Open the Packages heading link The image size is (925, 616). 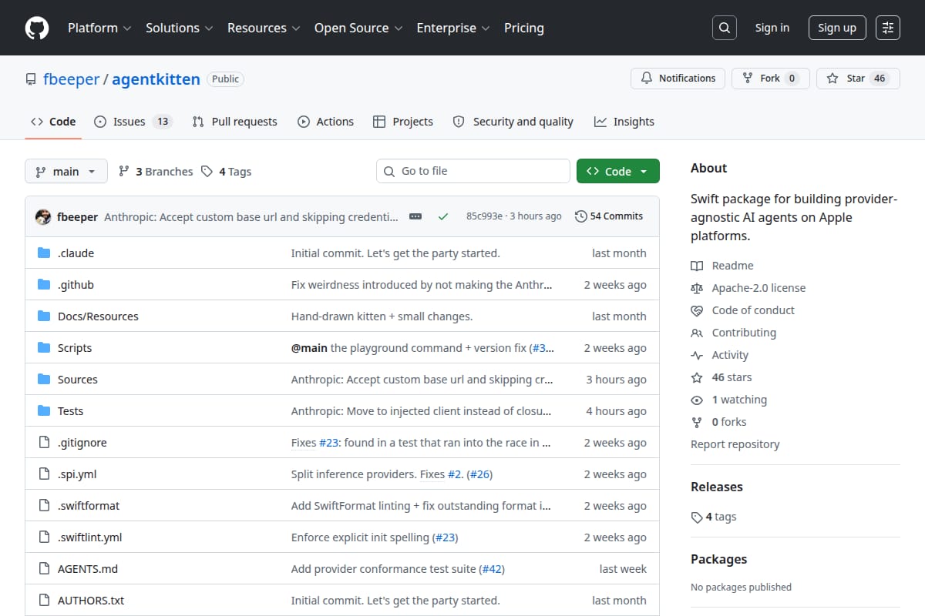(x=718, y=559)
